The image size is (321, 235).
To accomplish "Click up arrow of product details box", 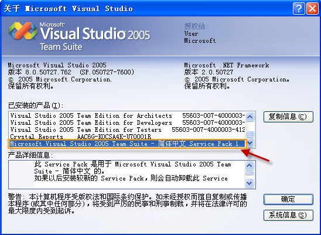I will coord(249,165).
